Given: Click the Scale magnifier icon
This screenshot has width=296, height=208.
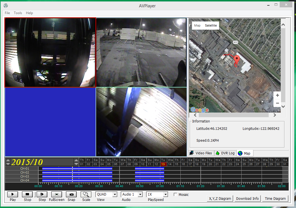Looking at the screenshot, I should click(x=86, y=194).
